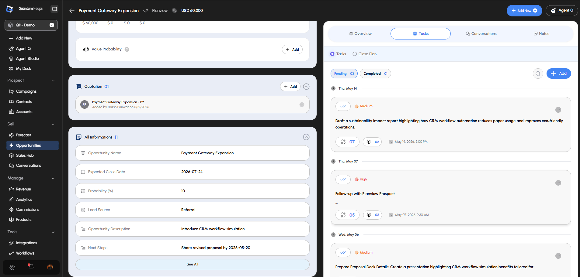580x277 pixels.
Task: Show Completed 01 tasks filter
Action: pyautogui.click(x=375, y=74)
